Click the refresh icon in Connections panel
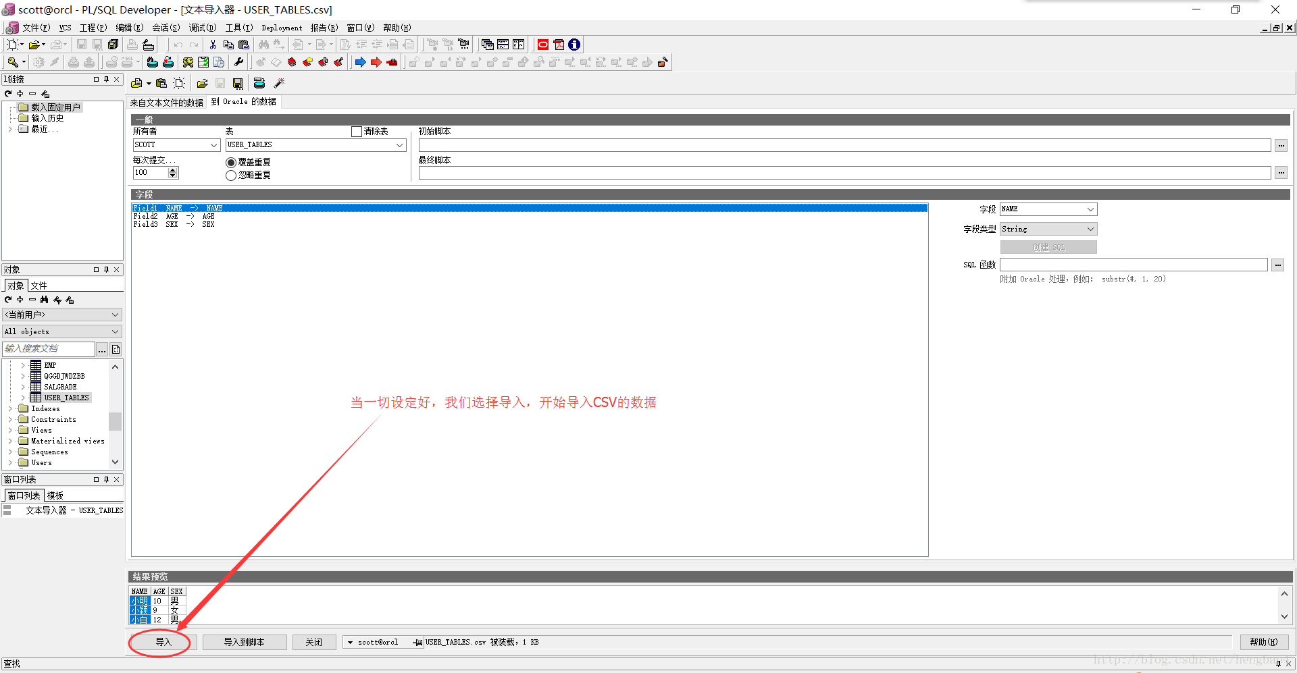Viewport: 1297px width, 673px height. (8, 94)
